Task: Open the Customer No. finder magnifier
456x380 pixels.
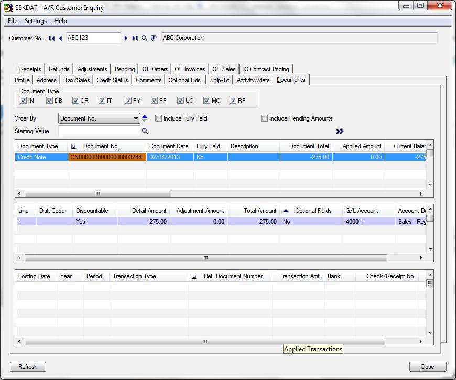Action: (x=145, y=38)
